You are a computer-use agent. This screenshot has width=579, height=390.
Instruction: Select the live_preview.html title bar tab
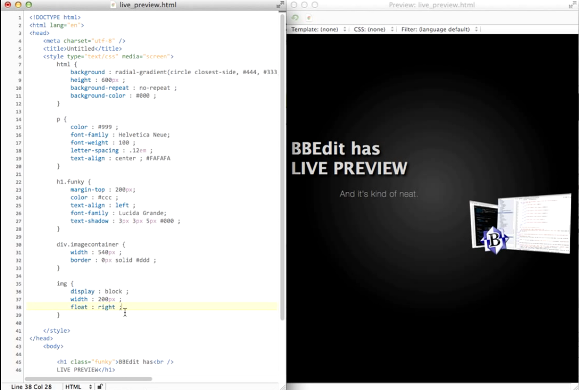click(x=148, y=6)
